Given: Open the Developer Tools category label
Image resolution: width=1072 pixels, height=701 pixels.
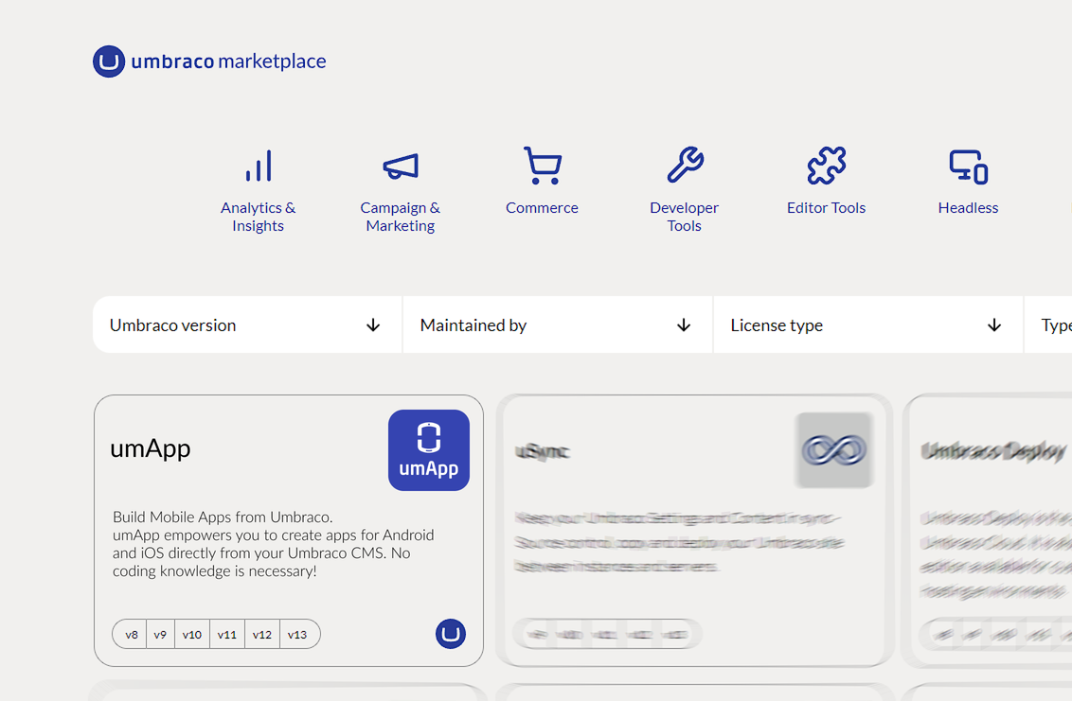Looking at the screenshot, I should pos(685,217).
